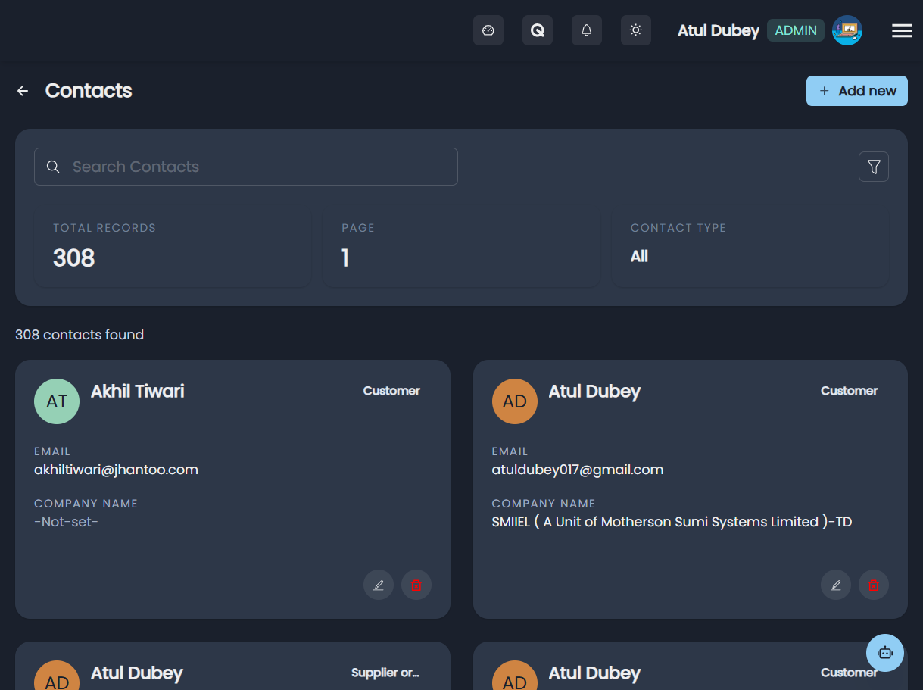Click the Supplier or… tag
923x690 pixels.
click(x=385, y=673)
